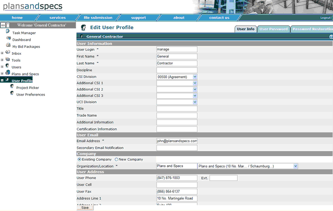Viewport: 333px width, 211px height.
Task: Toggle sidebar with the arrows icon
Action: click(x=3, y=25)
